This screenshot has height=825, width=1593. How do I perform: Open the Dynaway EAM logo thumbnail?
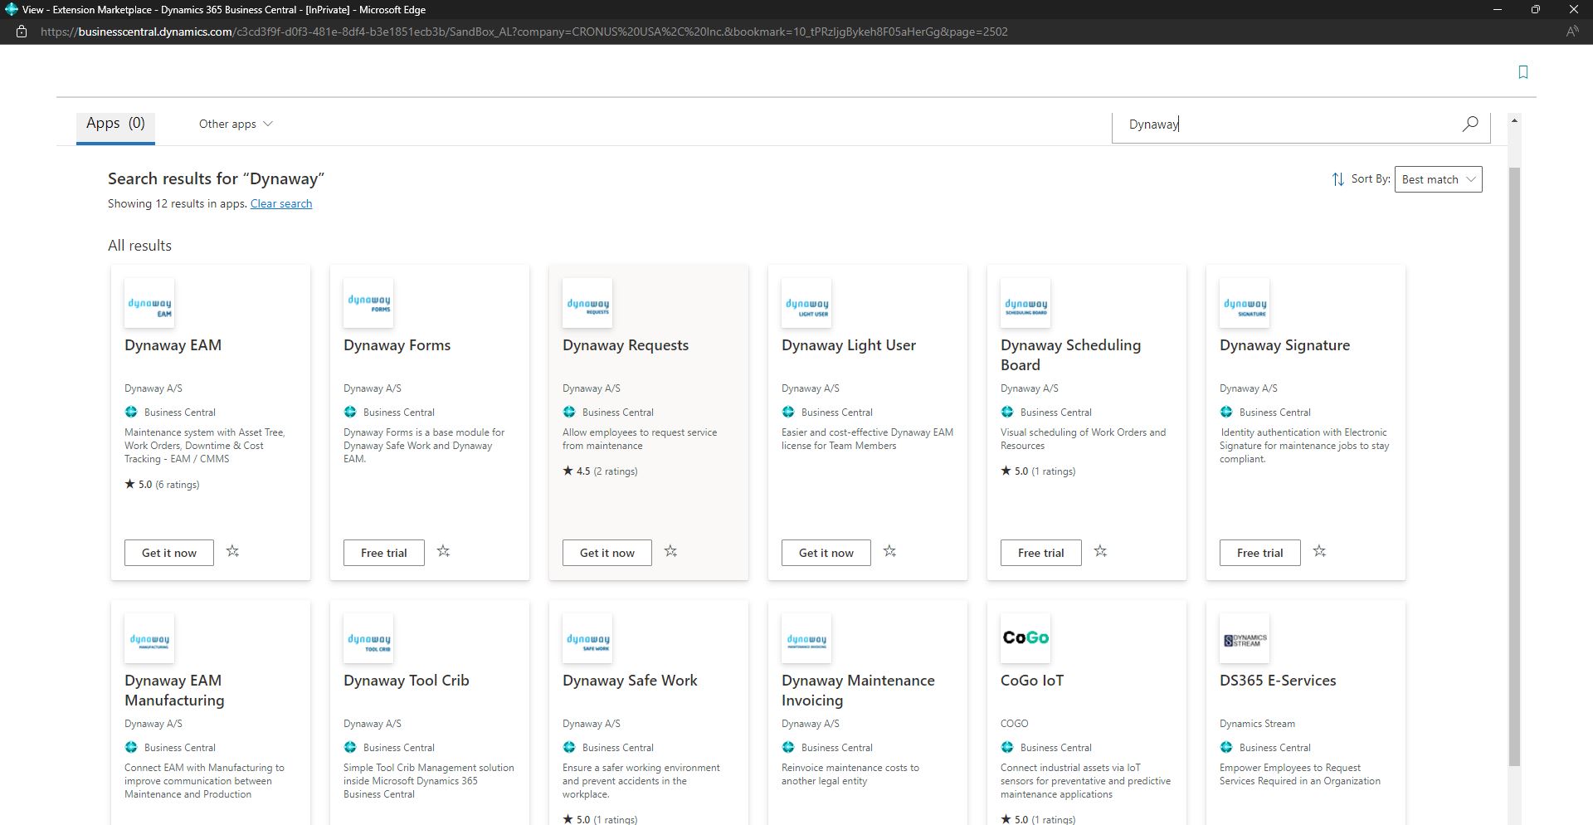point(149,302)
